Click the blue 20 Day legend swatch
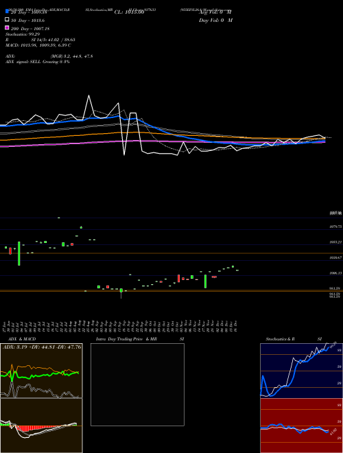The height and width of the screenshot is (453, 343). (8, 11)
